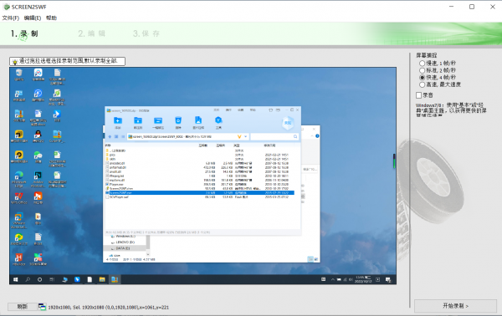The image size is (502, 316).
Task: Click File Explorer icon in preview taskbar
Action: point(102,279)
